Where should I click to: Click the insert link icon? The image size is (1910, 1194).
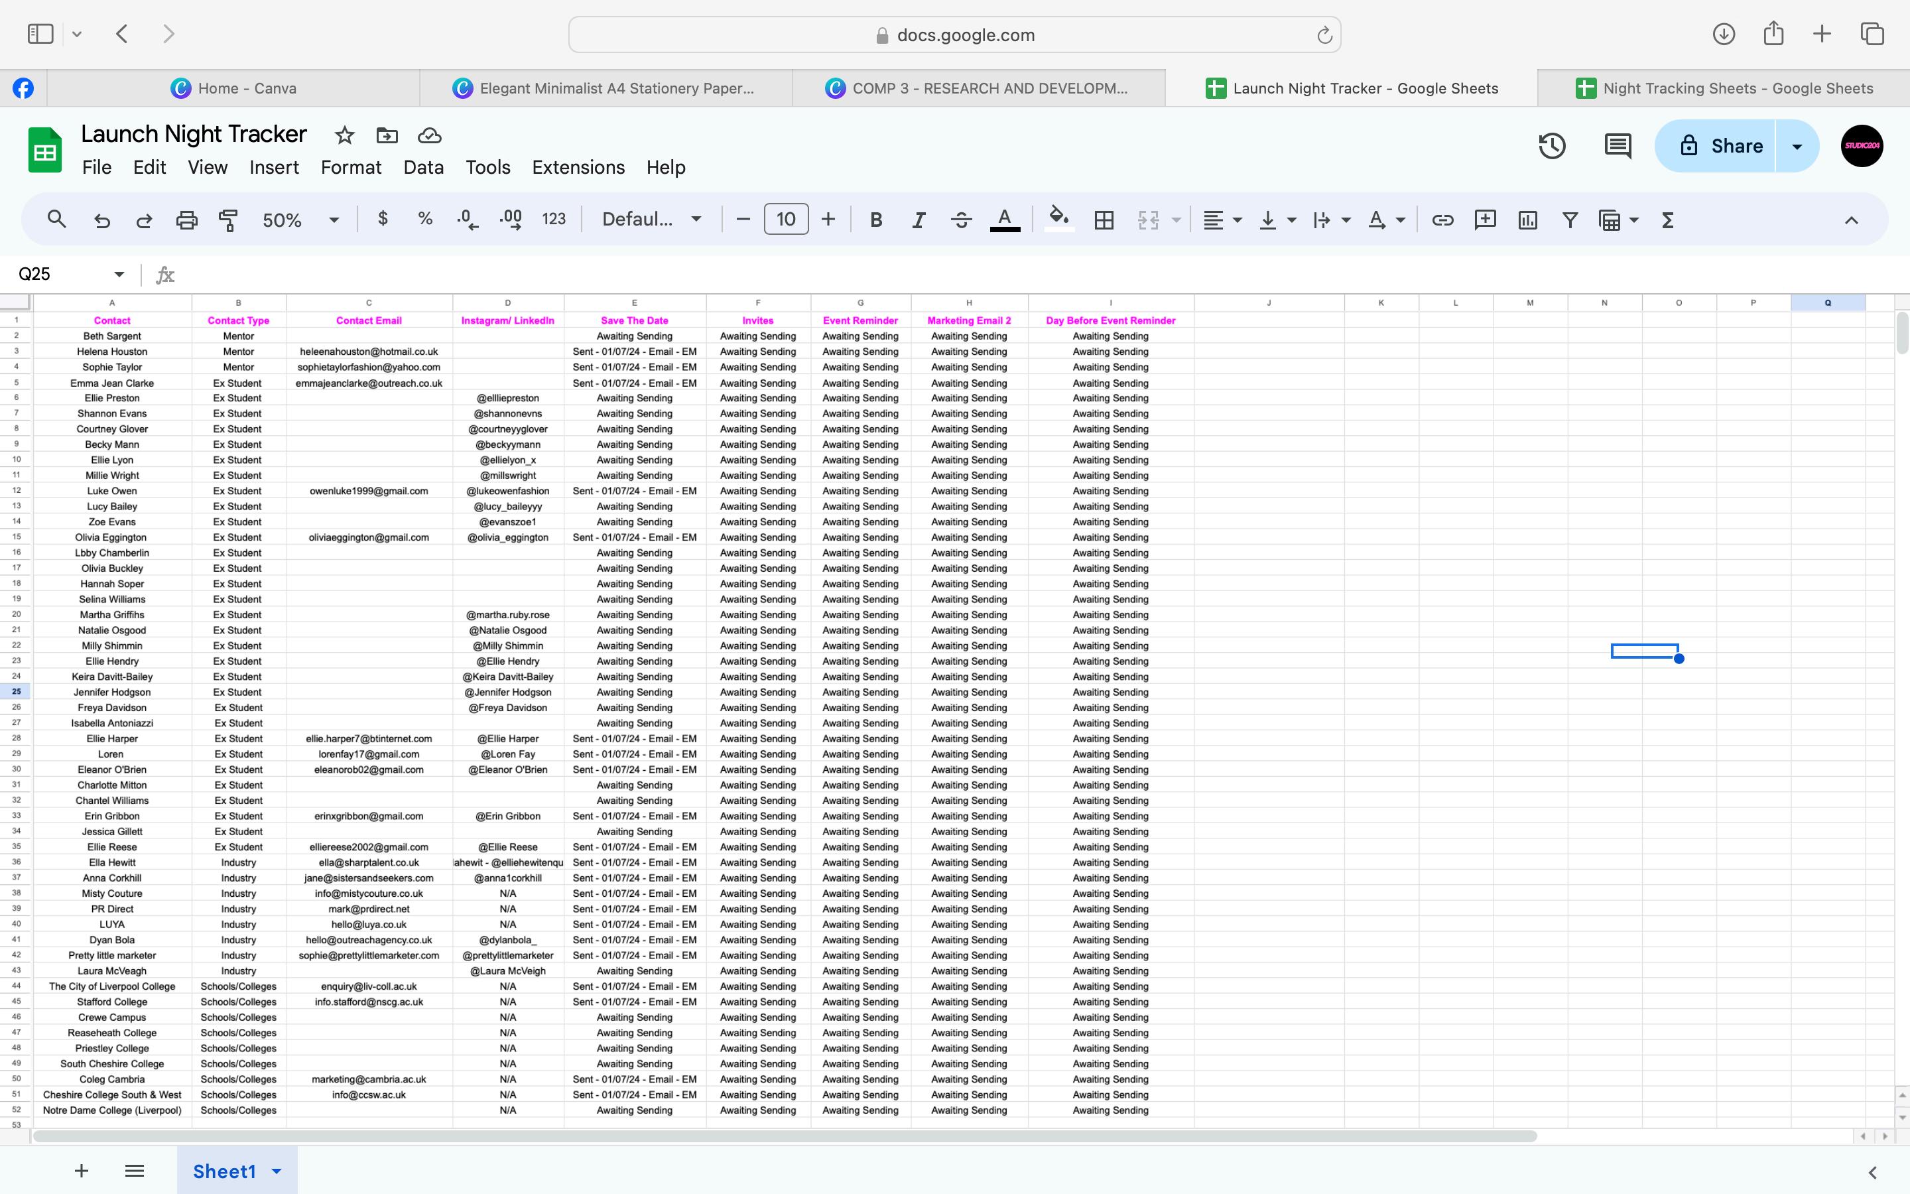tap(1442, 220)
